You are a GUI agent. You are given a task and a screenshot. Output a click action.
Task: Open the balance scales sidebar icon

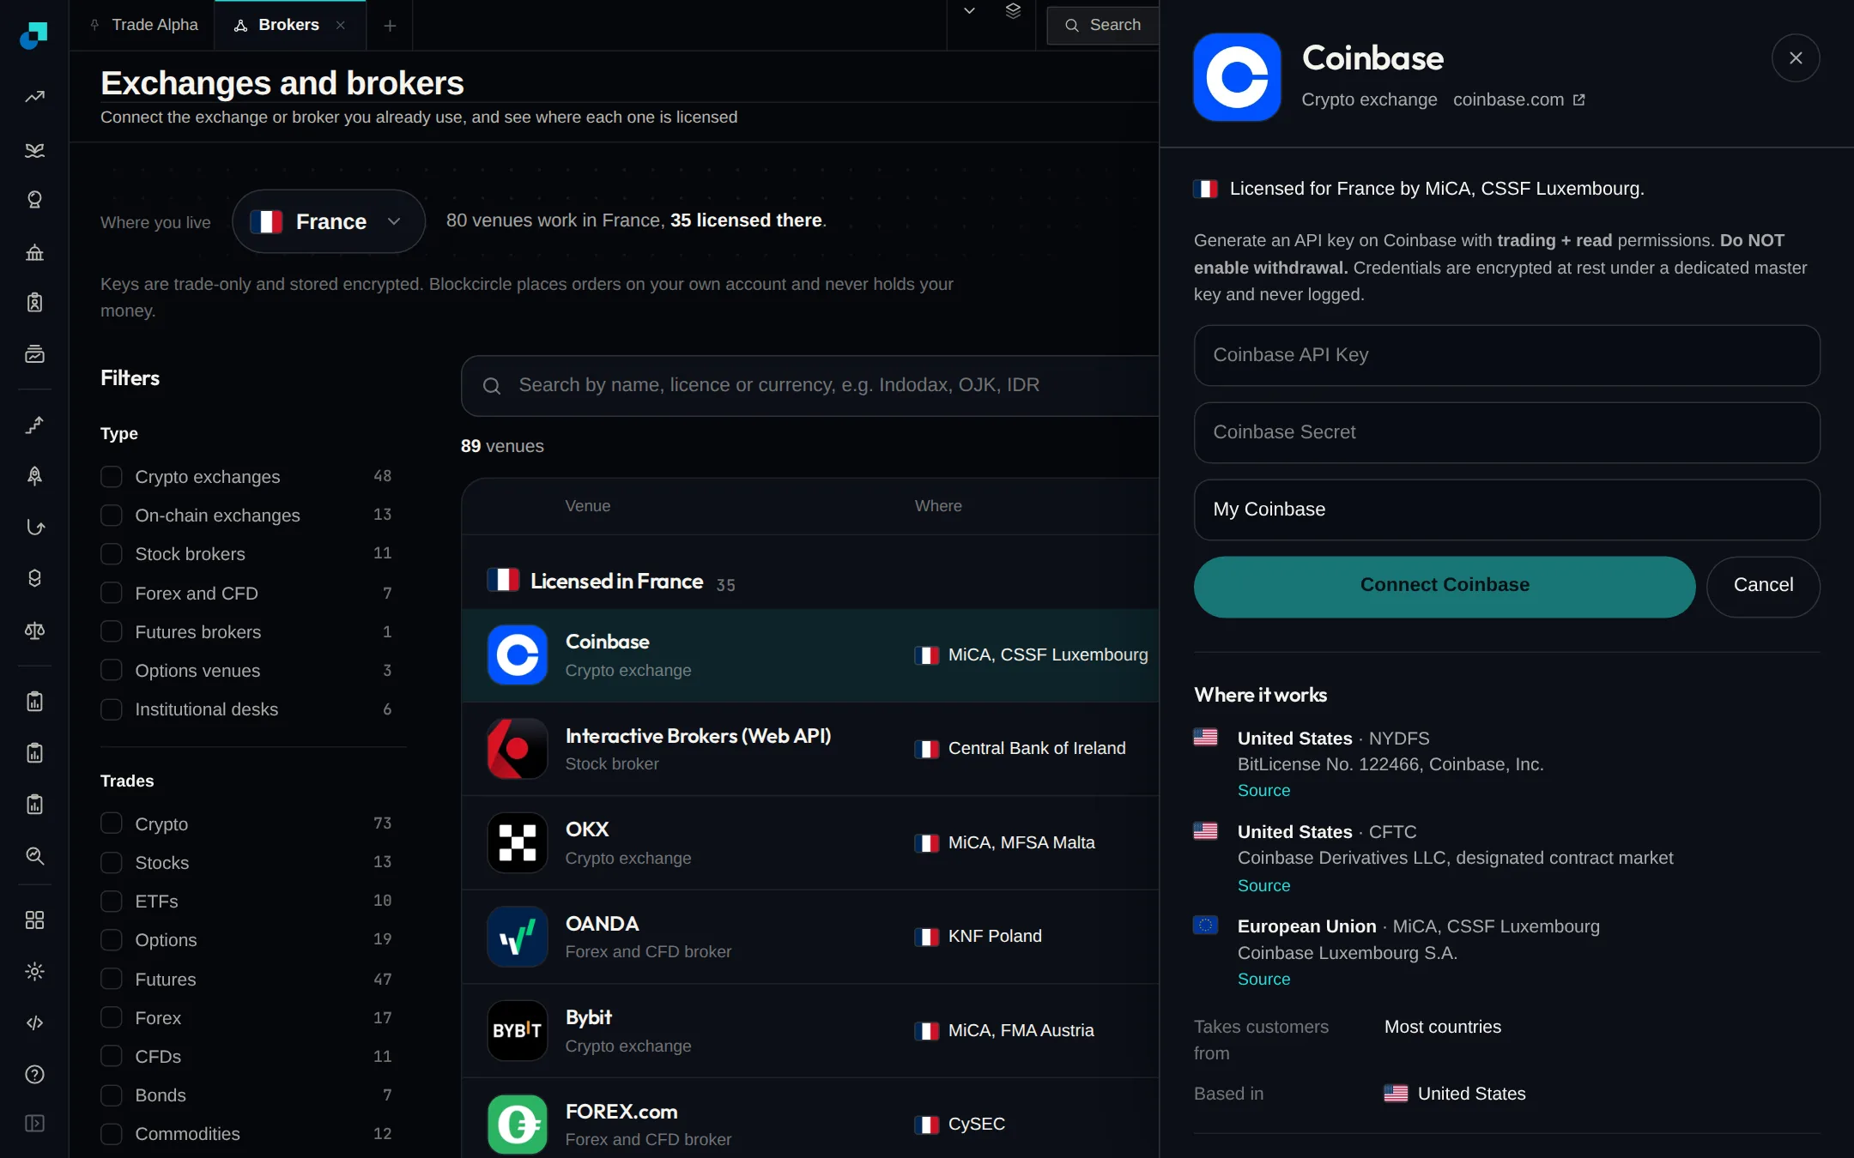tap(34, 630)
